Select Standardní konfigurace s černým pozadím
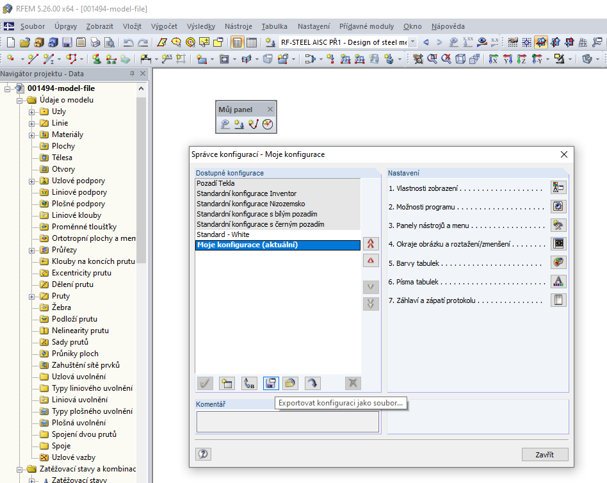This screenshot has height=483, width=607. pos(277,224)
